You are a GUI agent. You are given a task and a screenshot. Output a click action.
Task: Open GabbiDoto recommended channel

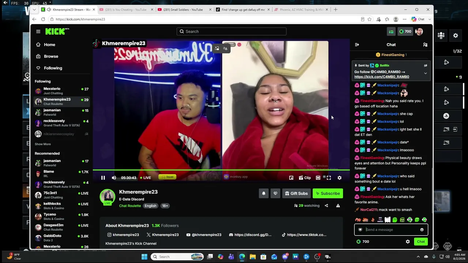[x=62, y=238]
